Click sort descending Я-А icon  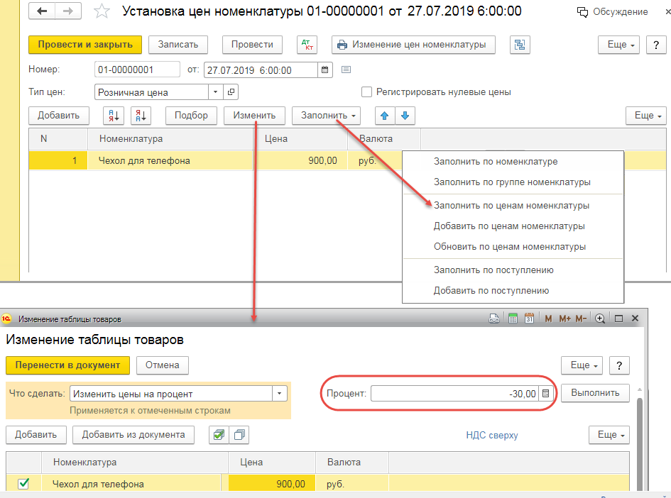(x=141, y=116)
